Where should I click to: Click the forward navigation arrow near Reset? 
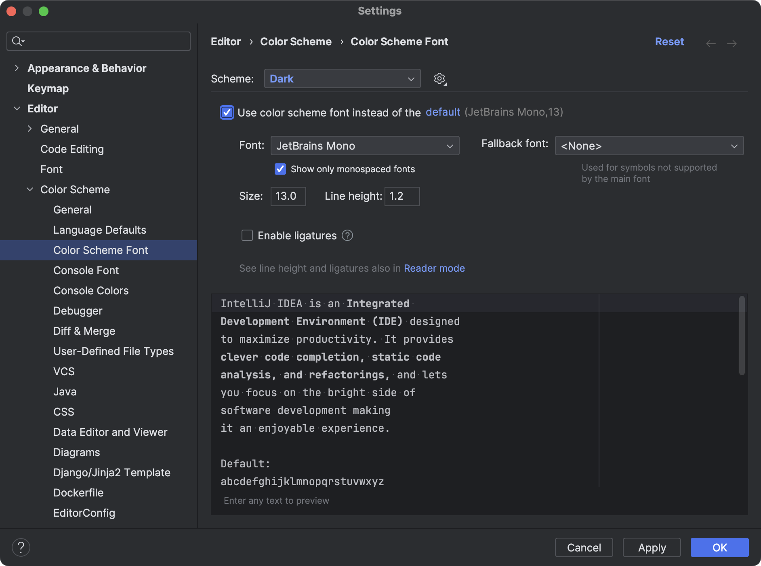pyautogui.click(x=733, y=43)
